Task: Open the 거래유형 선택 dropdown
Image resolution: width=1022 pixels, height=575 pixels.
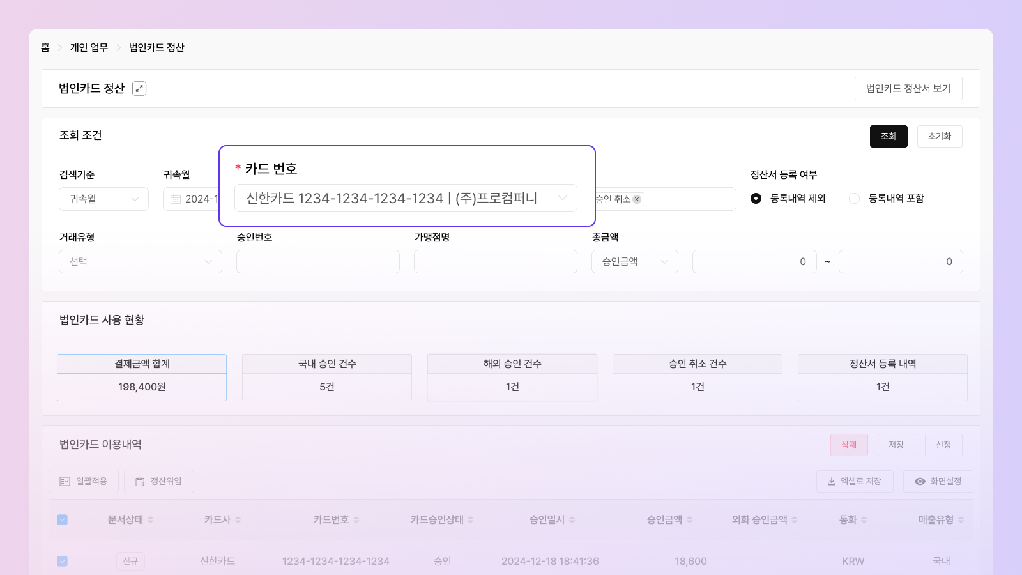Action: click(x=141, y=262)
